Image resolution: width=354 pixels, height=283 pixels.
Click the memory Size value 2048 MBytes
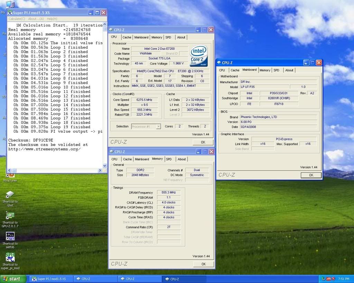coord(140,175)
